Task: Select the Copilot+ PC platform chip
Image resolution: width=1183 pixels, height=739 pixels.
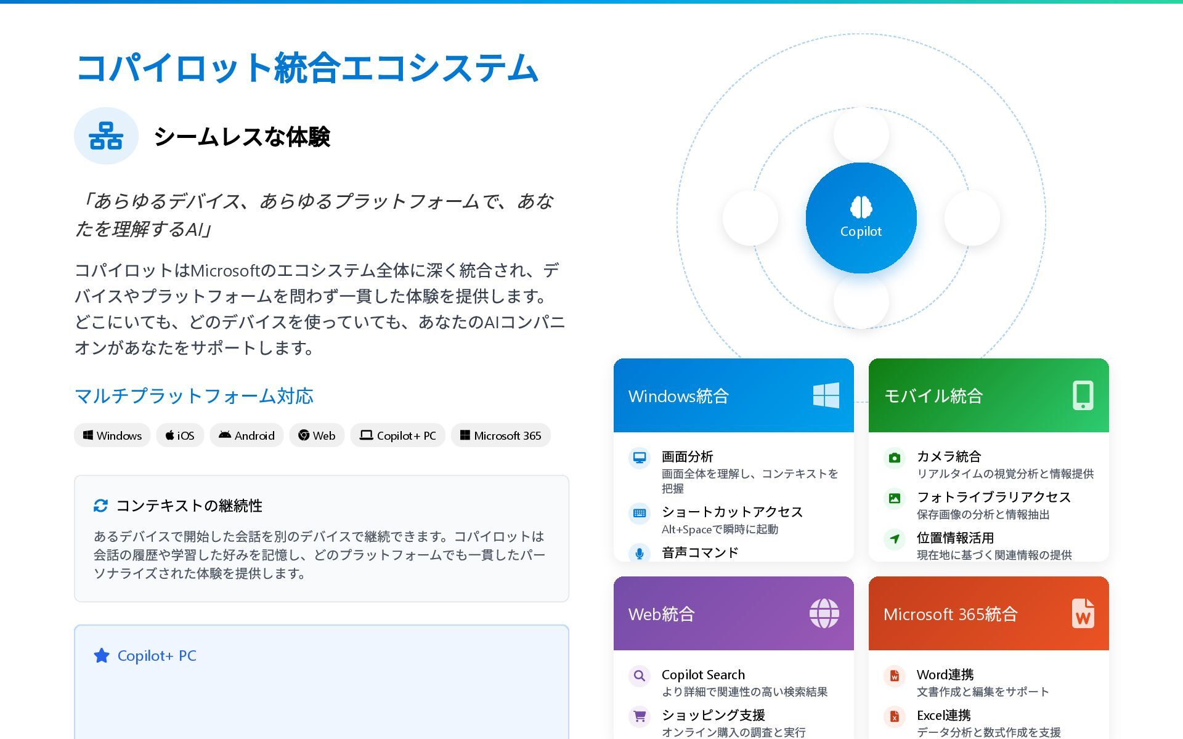Action: pos(397,435)
